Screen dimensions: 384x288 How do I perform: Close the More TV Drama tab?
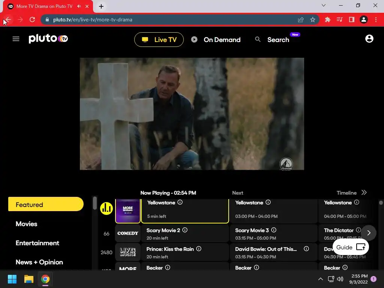point(87,6)
